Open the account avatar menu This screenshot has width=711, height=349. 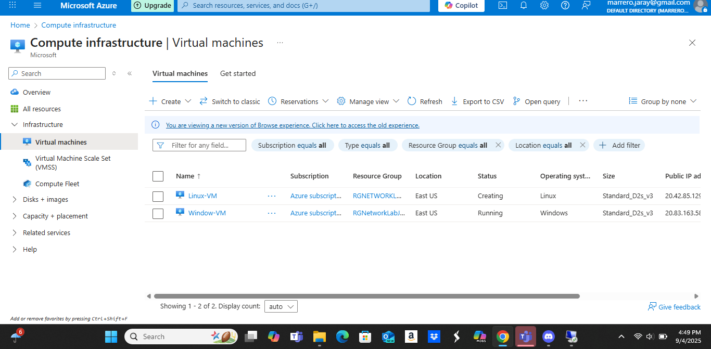(702, 5)
